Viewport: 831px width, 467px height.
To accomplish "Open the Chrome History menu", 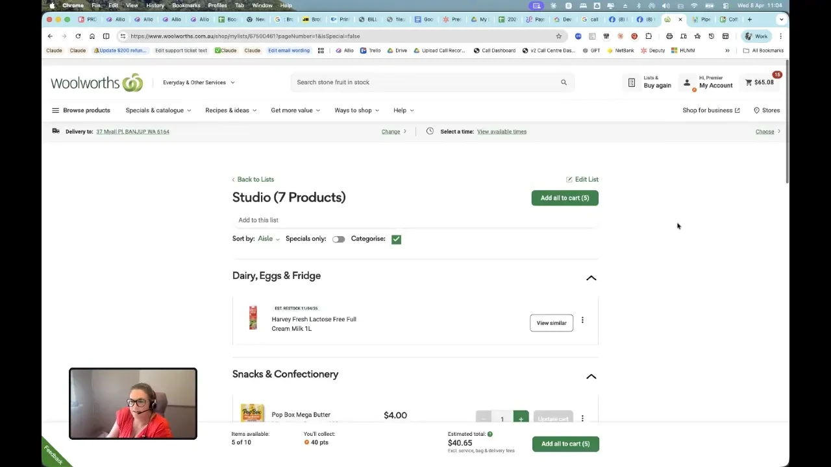I will pyautogui.click(x=155, y=5).
